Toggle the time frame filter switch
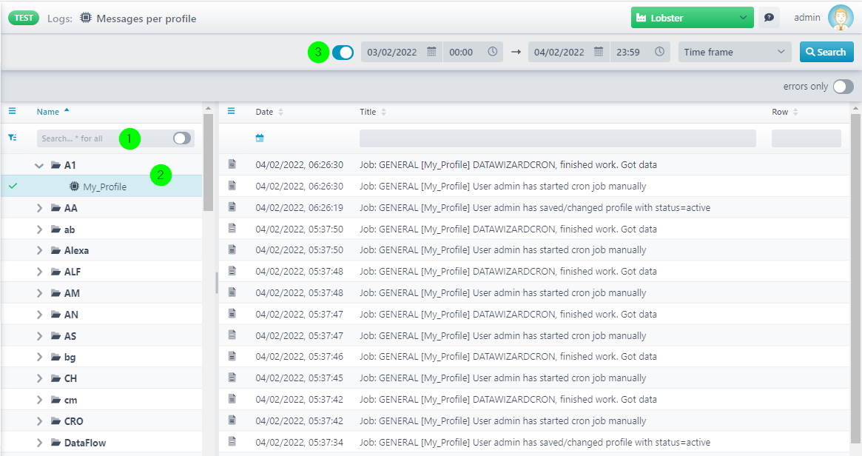 pyautogui.click(x=343, y=53)
